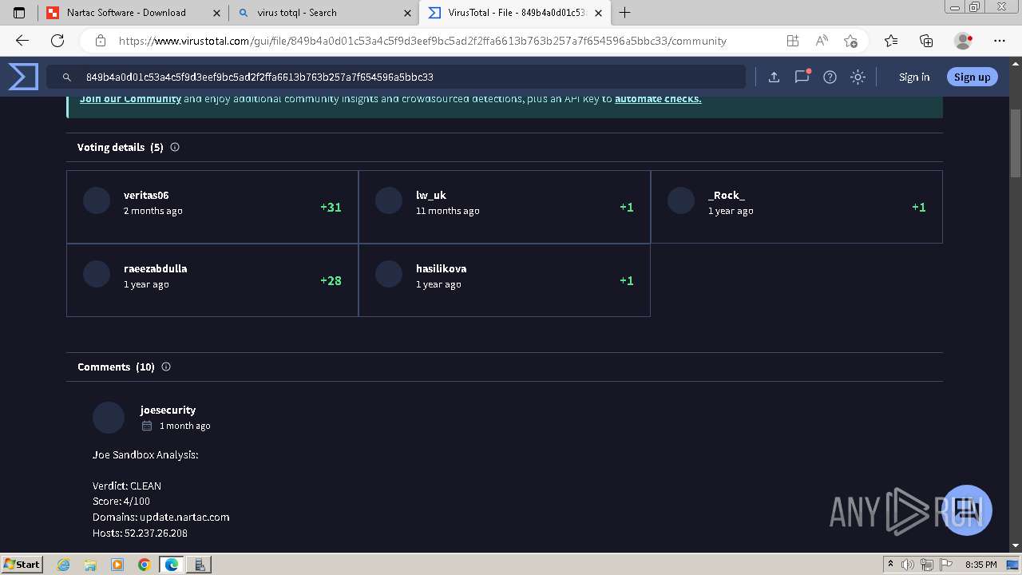Image resolution: width=1022 pixels, height=575 pixels.
Task: Click the VirusTotal logo icon
Action: (x=23, y=77)
